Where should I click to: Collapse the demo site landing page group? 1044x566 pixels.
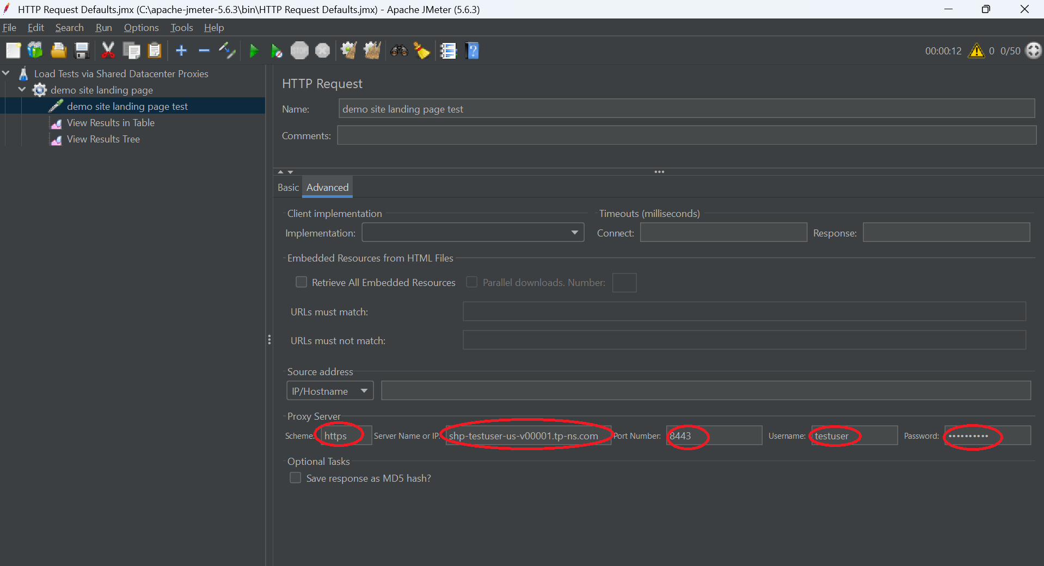(x=22, y=89)
